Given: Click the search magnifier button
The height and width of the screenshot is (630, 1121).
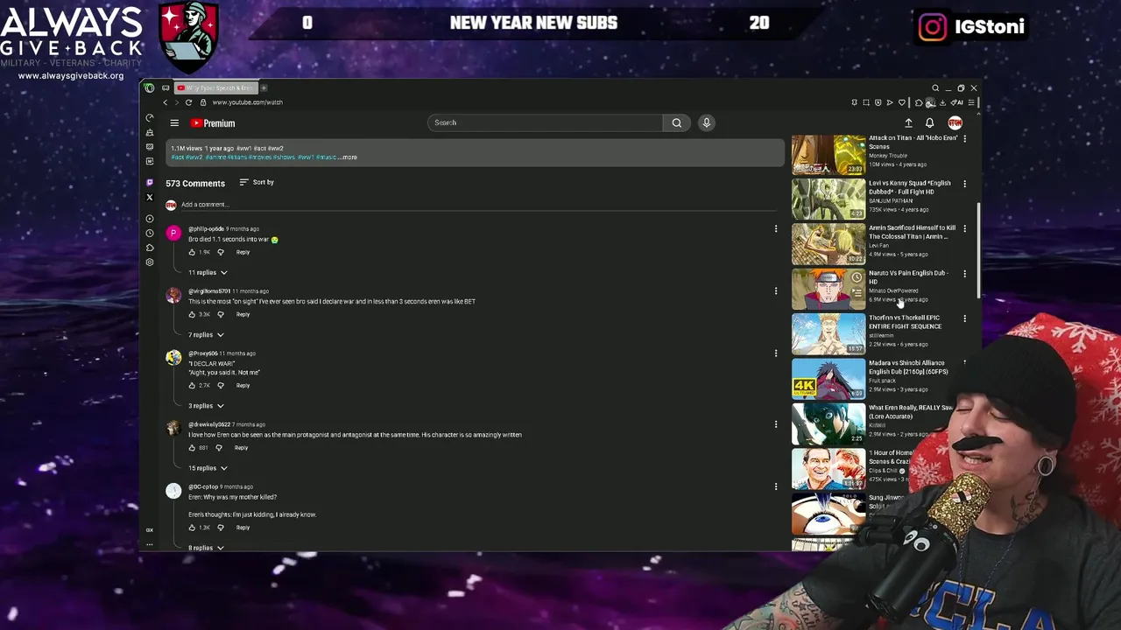Looking at the screenshot, I should point(676,122).
